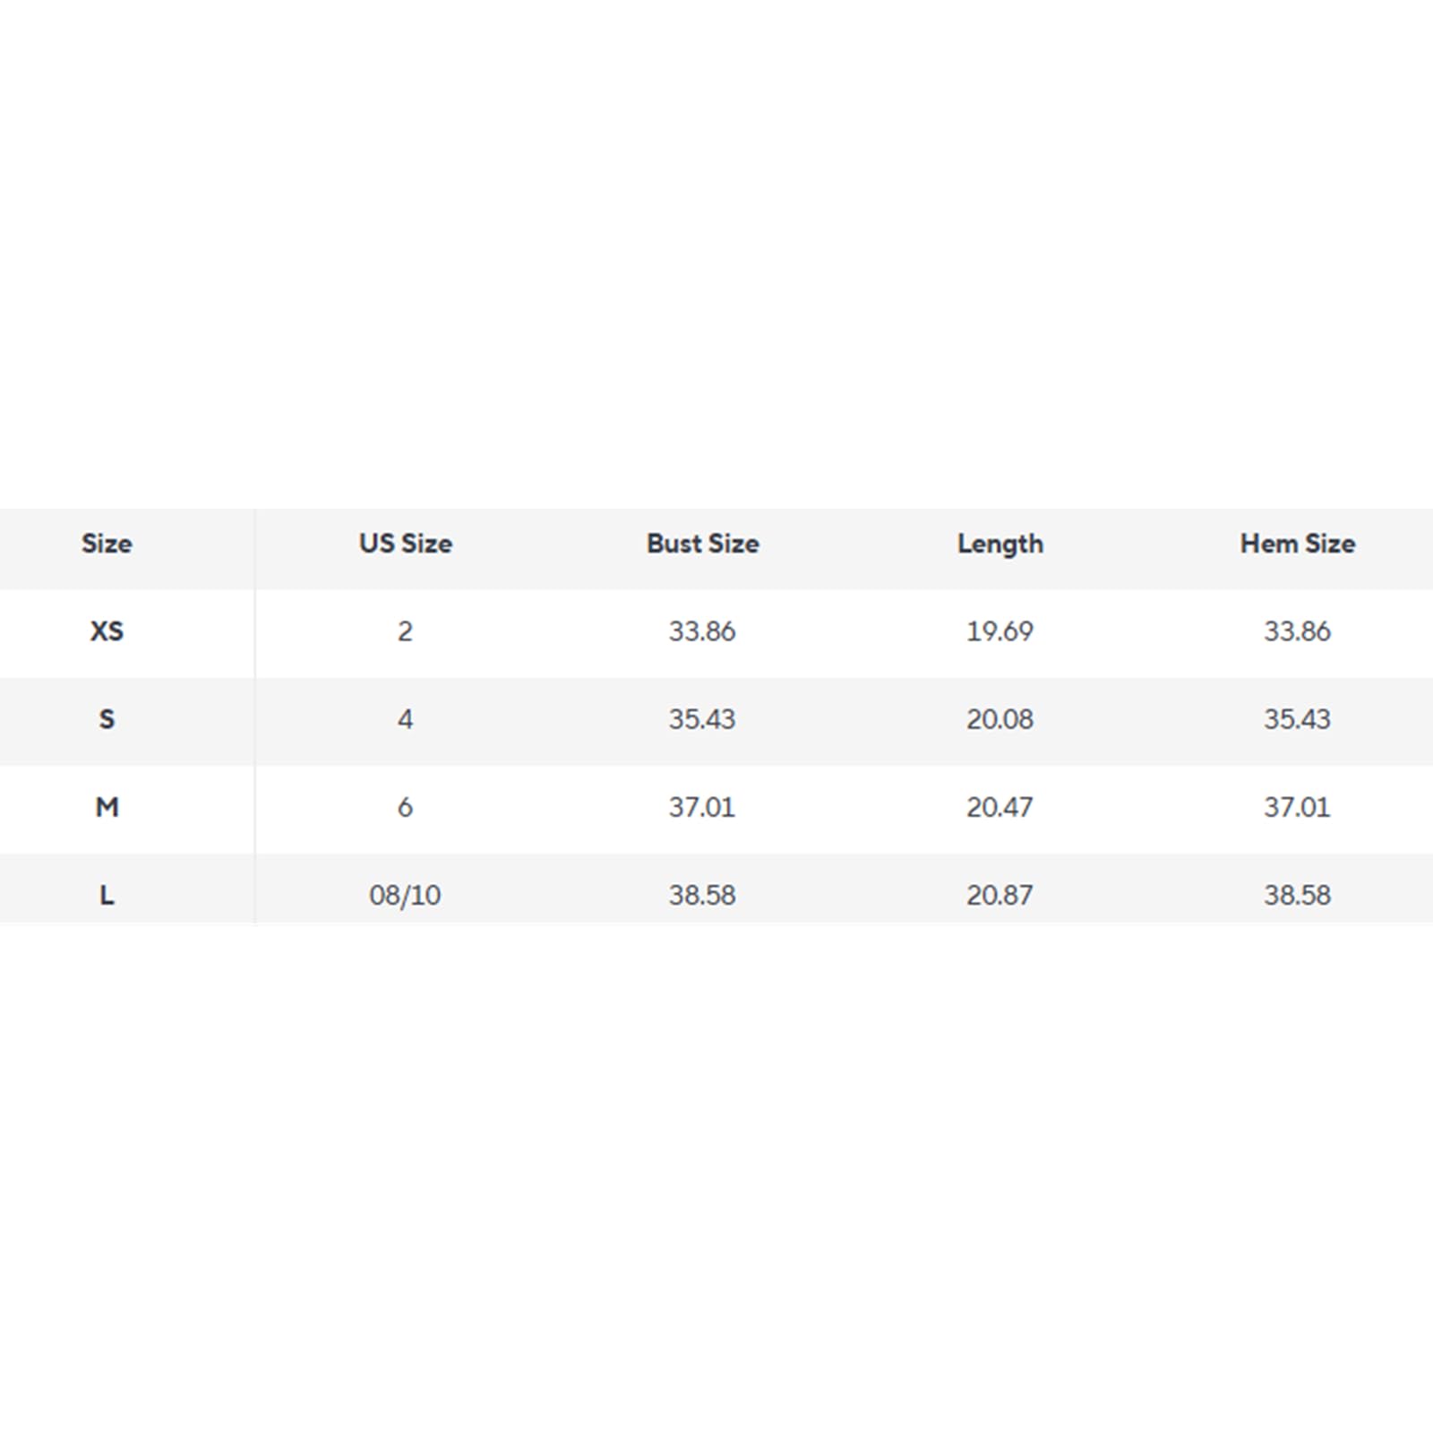Click the S size row label

point(107,719)
